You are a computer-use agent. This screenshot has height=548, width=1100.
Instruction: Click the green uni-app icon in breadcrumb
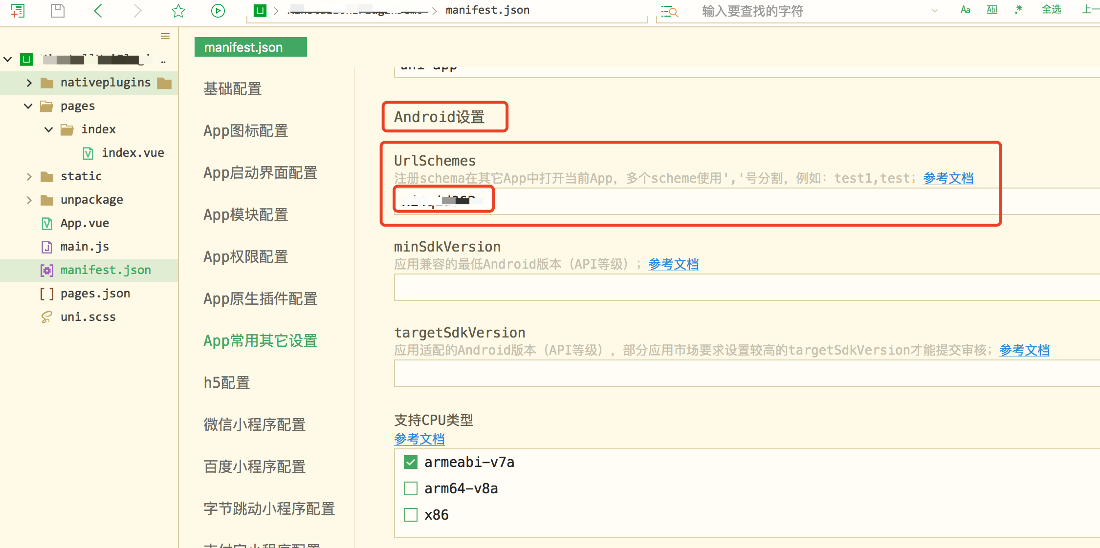click(260, 10)
